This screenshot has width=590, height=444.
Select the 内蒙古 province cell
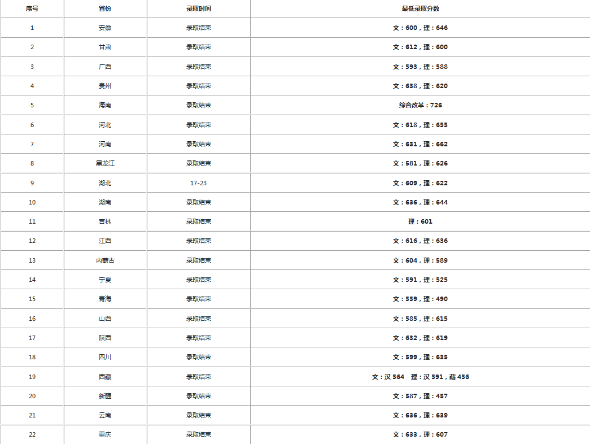coord(105,260)
